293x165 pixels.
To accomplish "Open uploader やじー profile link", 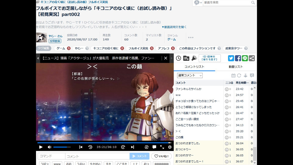I will pos(56,36).
